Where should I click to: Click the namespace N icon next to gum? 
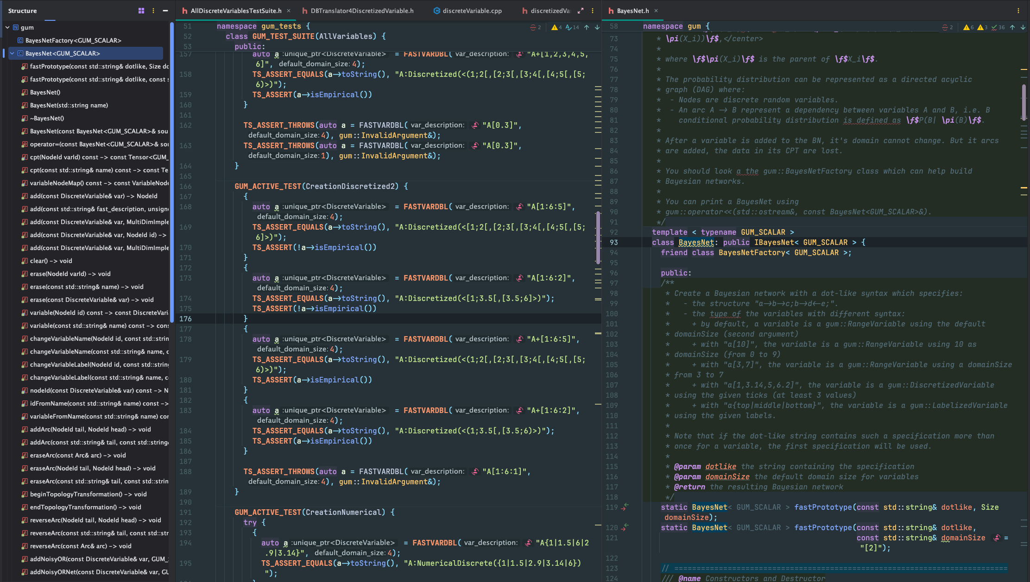17,27
